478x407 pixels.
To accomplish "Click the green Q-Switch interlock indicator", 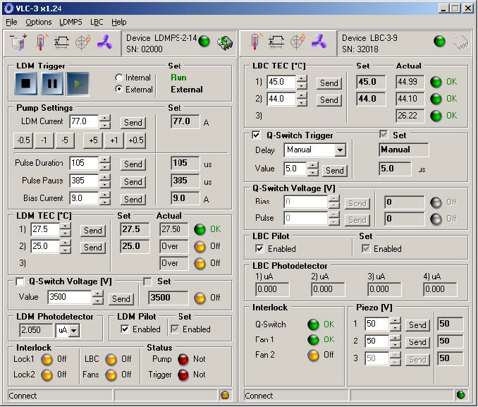I will pos(313,324).
